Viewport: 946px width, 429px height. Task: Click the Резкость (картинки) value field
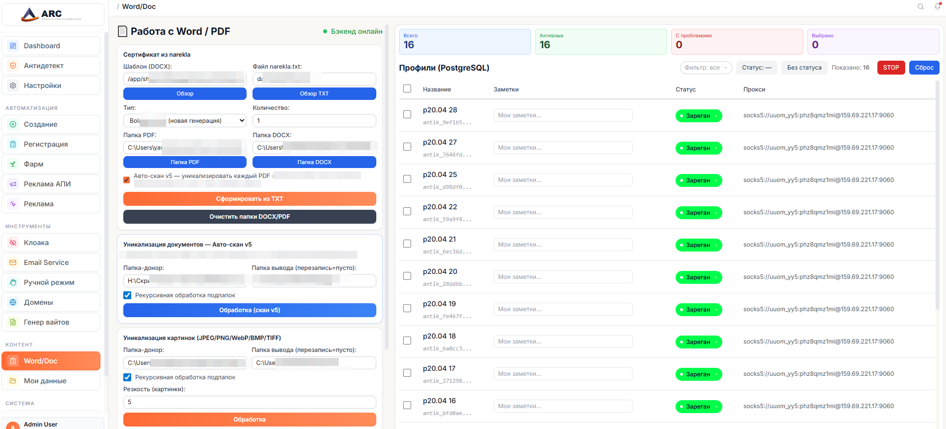[250, 402]
